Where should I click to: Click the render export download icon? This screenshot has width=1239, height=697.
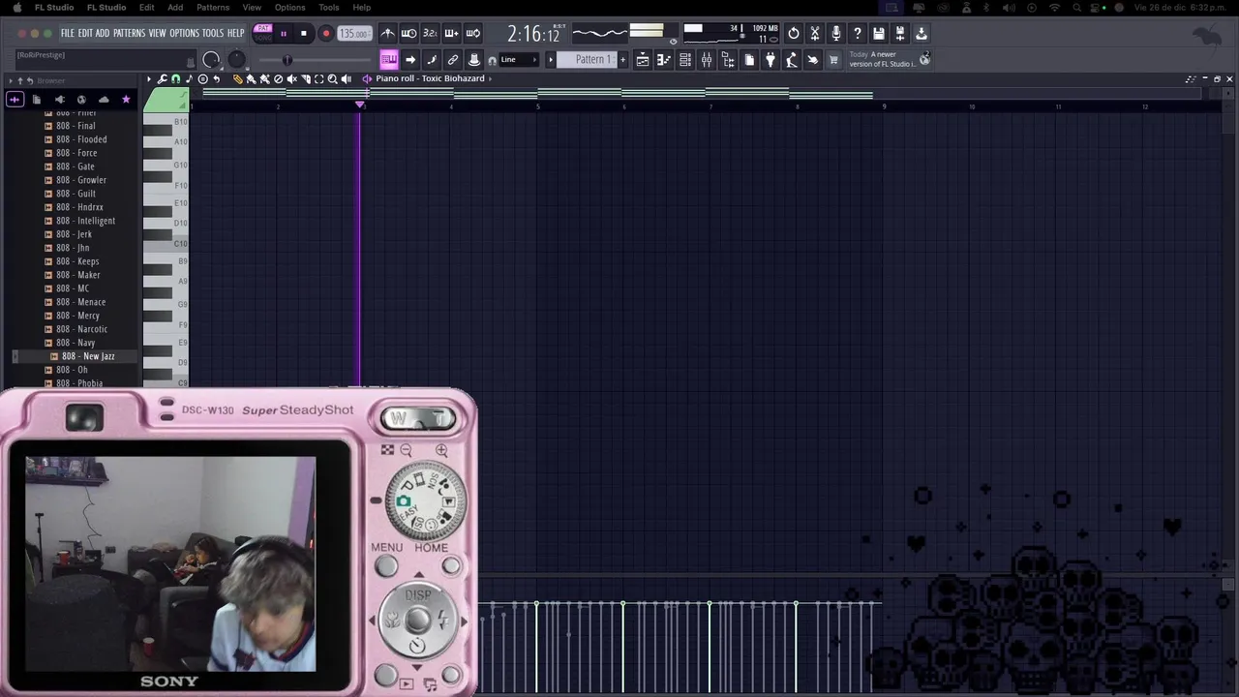click(x=921, y=34)
